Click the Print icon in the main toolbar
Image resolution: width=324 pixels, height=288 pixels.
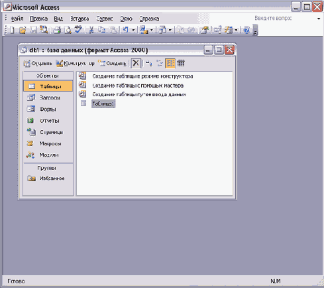click(57, 30)
